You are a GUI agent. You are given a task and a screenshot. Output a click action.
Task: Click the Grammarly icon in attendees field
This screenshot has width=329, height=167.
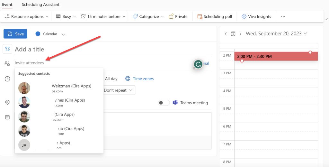198,64
